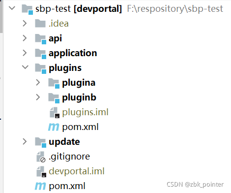Expand the api module chevron
Viewport: 231px width, 193px height.
25,38
